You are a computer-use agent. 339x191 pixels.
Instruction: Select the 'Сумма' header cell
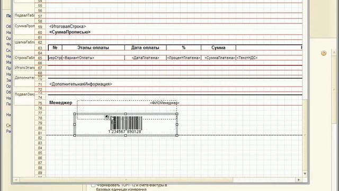(218, 48)
